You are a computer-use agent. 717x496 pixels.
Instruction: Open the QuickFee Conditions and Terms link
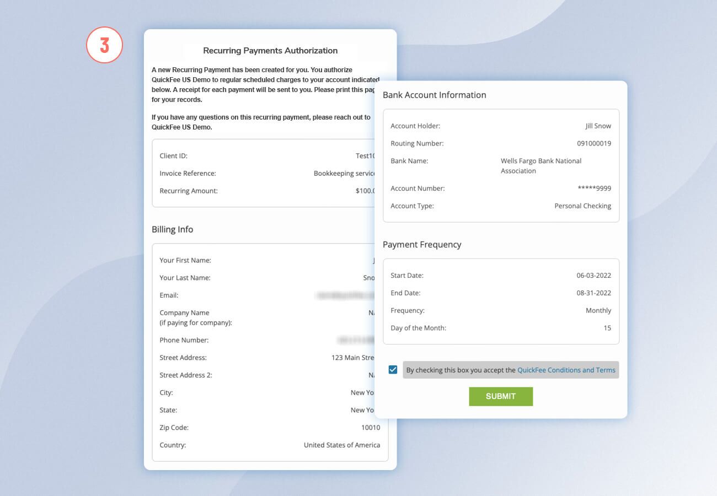click(x=566, y=370)
